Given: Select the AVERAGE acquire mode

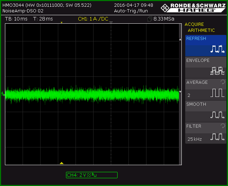Looking at the screenshot, I should pos(206,89).
